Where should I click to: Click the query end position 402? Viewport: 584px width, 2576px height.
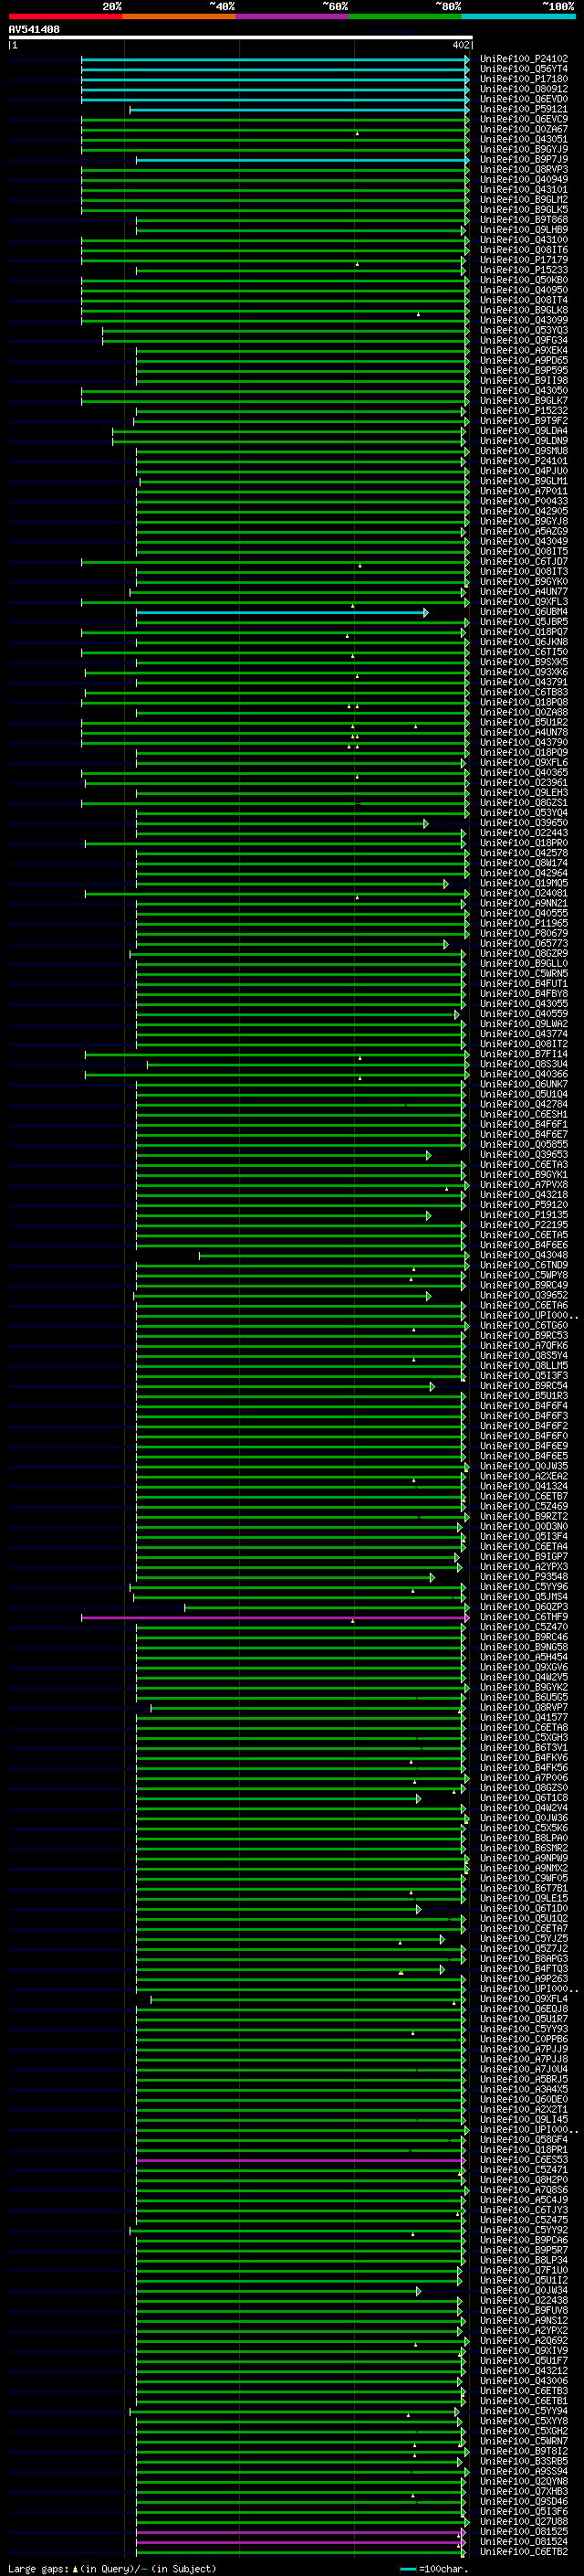click(x=461, y=45)
